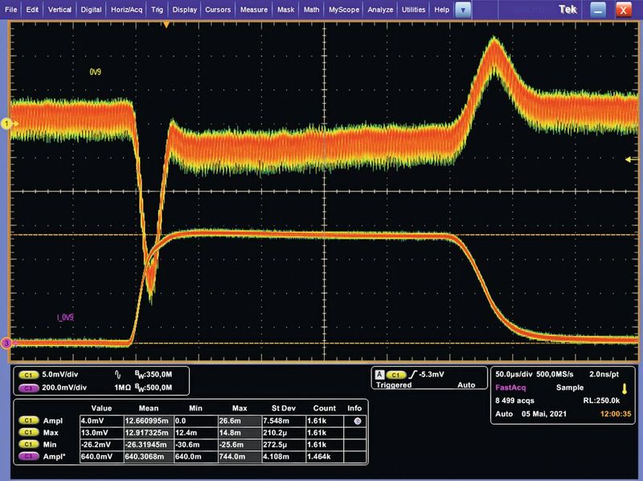Click the C1 channel badge in vertical settings
This screenshot has width=643, height=481.
pos(29,374)
